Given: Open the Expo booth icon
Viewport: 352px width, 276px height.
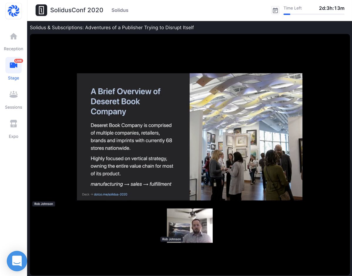Looking at the screenshot, I should point(13,124).
